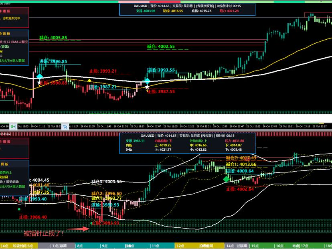Screen dimensions: 332x249
Task: Click the cyan diamond marker below 进场: 3993.55
Action: pyautogui.click(x=147, y=81)
